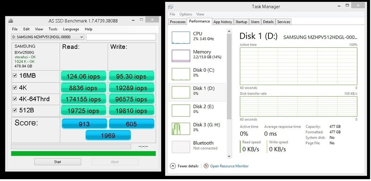Image resolution: width=371 pixels, height=181 pixels.
Task: Click the Fewer details chevron icon
Action: [173, 166]
